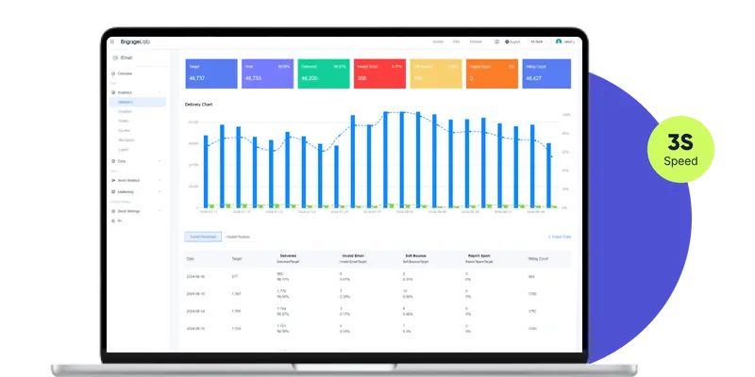
Task: Collapse the Analytics section in the sidebar
Action: [x=159, y=92]
